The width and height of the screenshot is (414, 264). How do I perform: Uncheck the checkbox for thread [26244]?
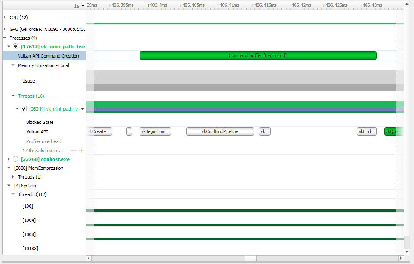pyautogui.click(x=24, y=108)
